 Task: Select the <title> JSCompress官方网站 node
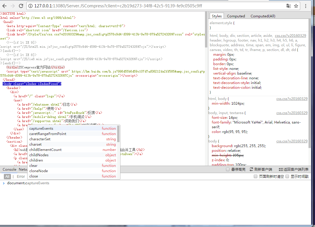[35, 67]
